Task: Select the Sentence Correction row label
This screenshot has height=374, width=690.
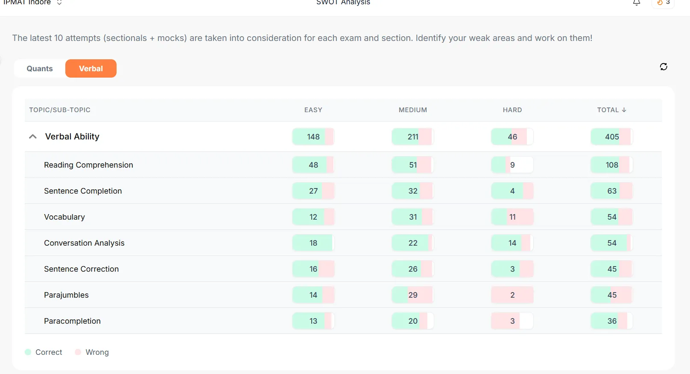Action: tap(81, 269)
